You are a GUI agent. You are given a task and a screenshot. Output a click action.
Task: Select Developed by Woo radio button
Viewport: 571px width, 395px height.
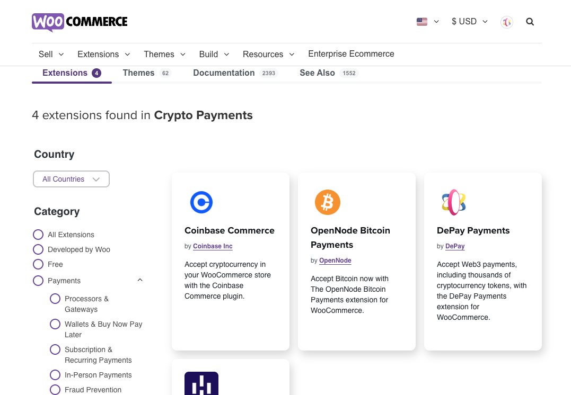[x=38, y=249]
